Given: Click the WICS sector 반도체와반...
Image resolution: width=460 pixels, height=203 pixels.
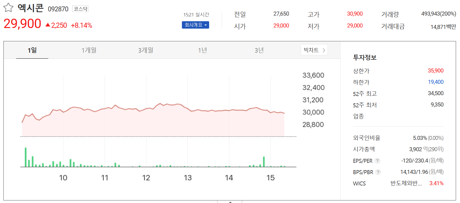Looking at the screenshot, I should tap(406, 183).
